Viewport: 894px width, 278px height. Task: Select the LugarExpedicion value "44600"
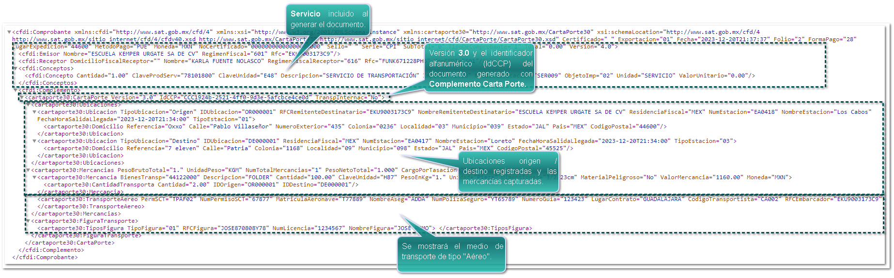[x=79, y=46]
